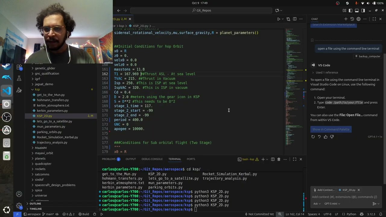Open the Accounts menu in activity bar
Viewport: 386px width, 217px height.
click(x=19, y=194)
